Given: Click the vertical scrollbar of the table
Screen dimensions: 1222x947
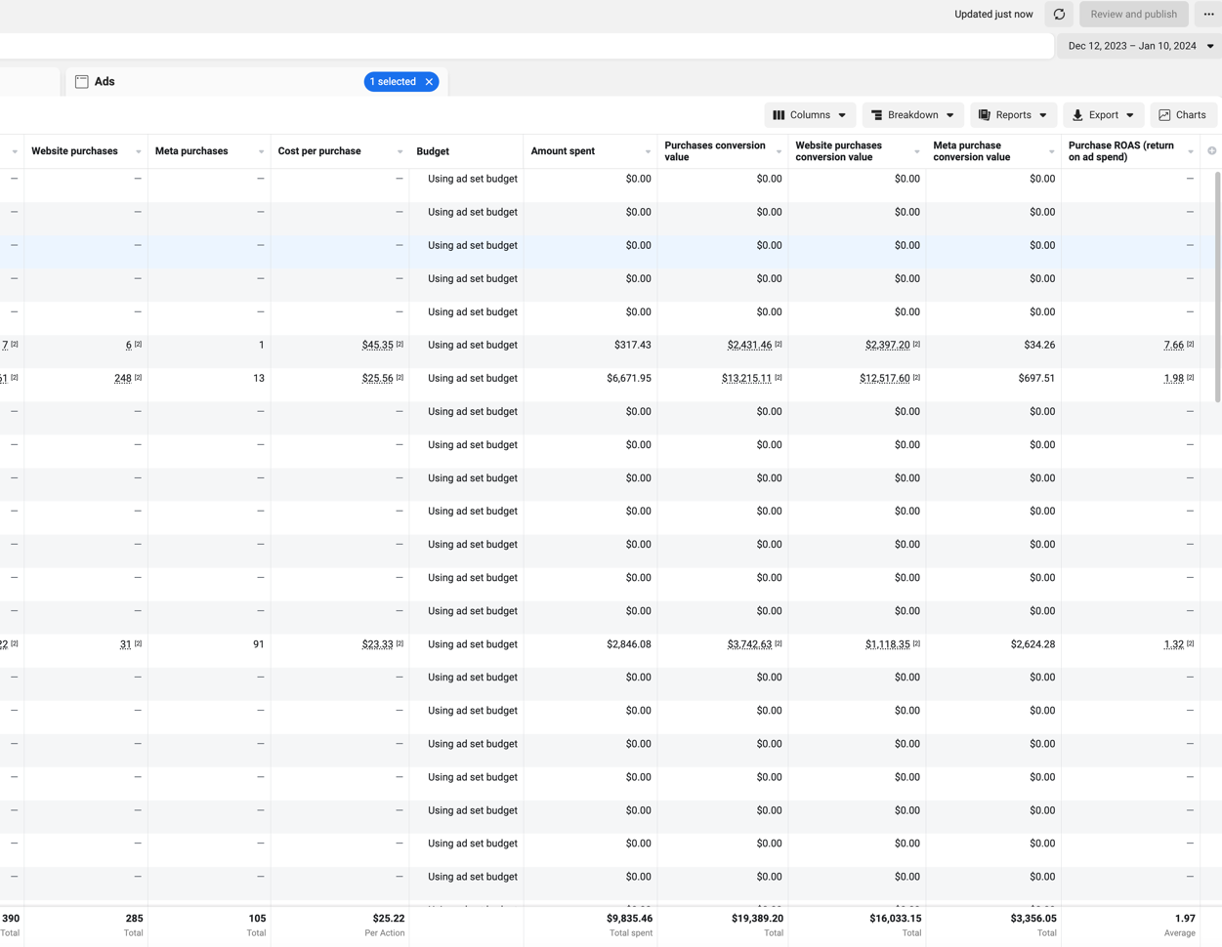Looking at the screenshot, I should [1217, 288].
